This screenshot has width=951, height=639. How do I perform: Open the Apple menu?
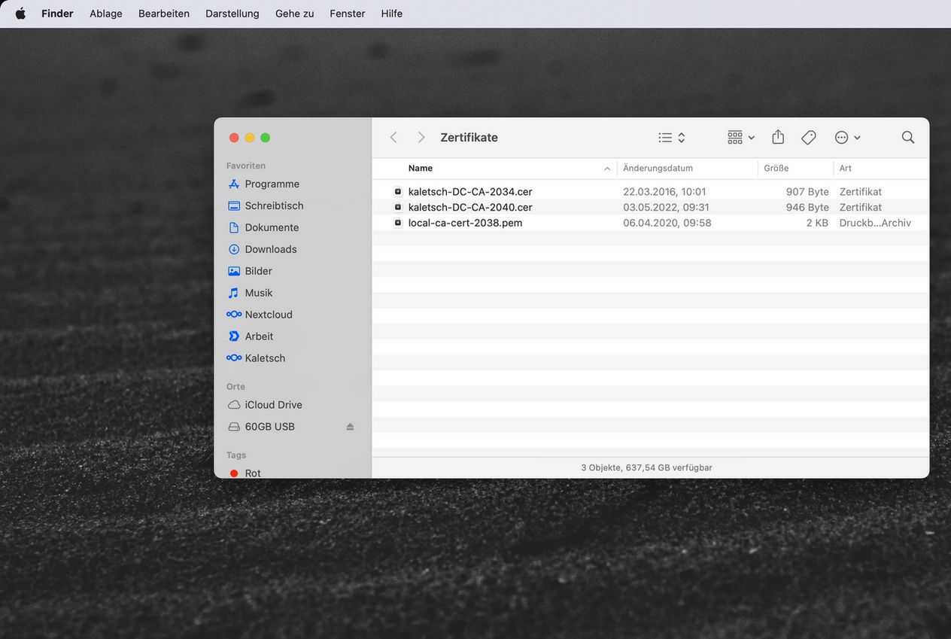(x=20, y=14)
